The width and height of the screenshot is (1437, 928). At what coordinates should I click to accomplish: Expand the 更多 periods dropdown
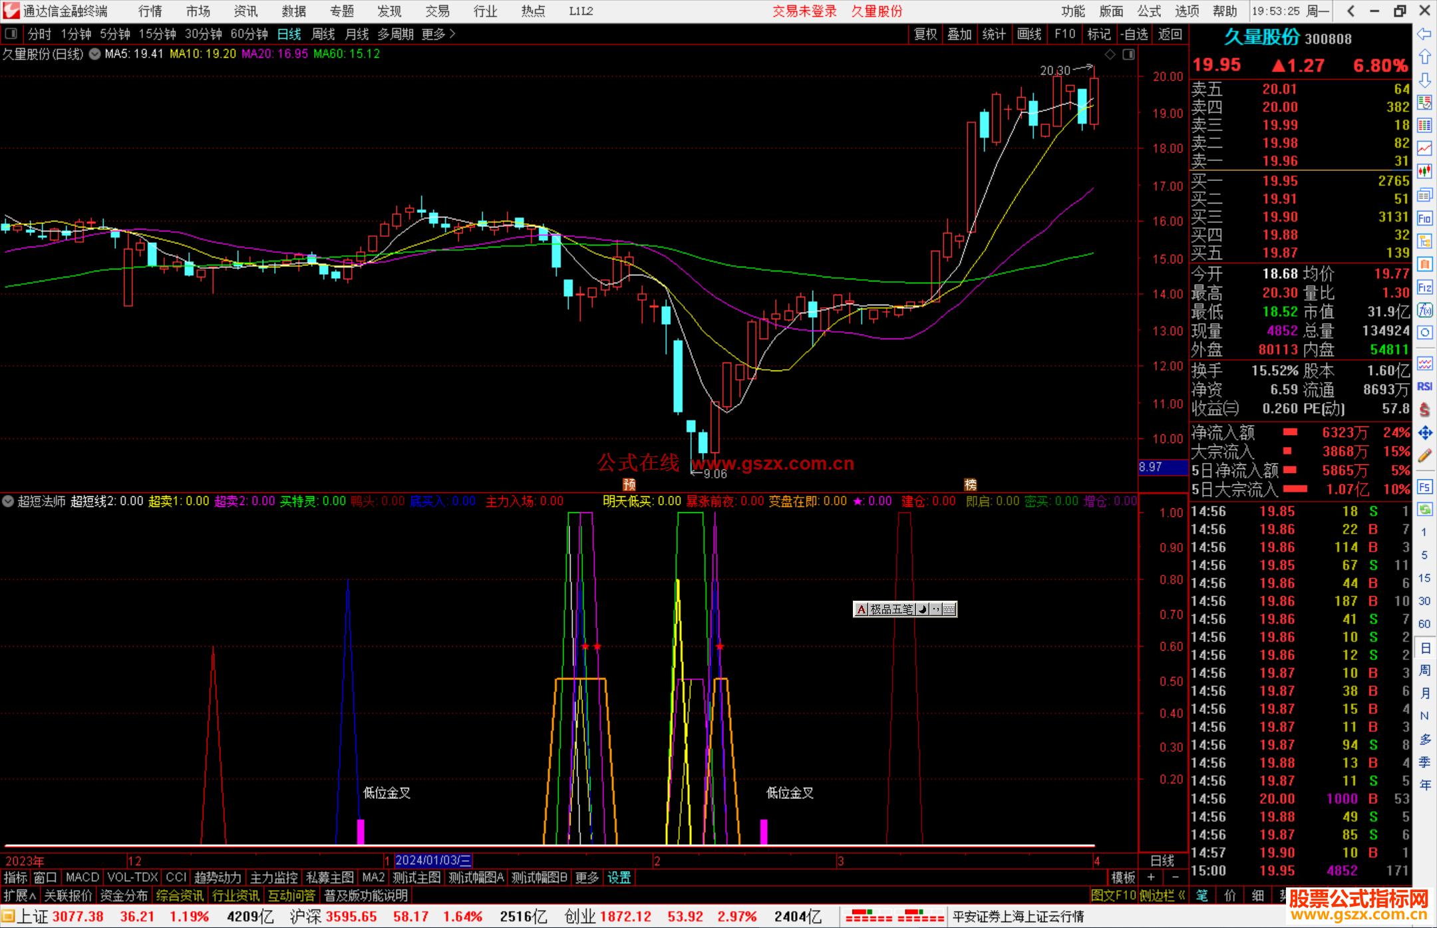pos(438,34)
